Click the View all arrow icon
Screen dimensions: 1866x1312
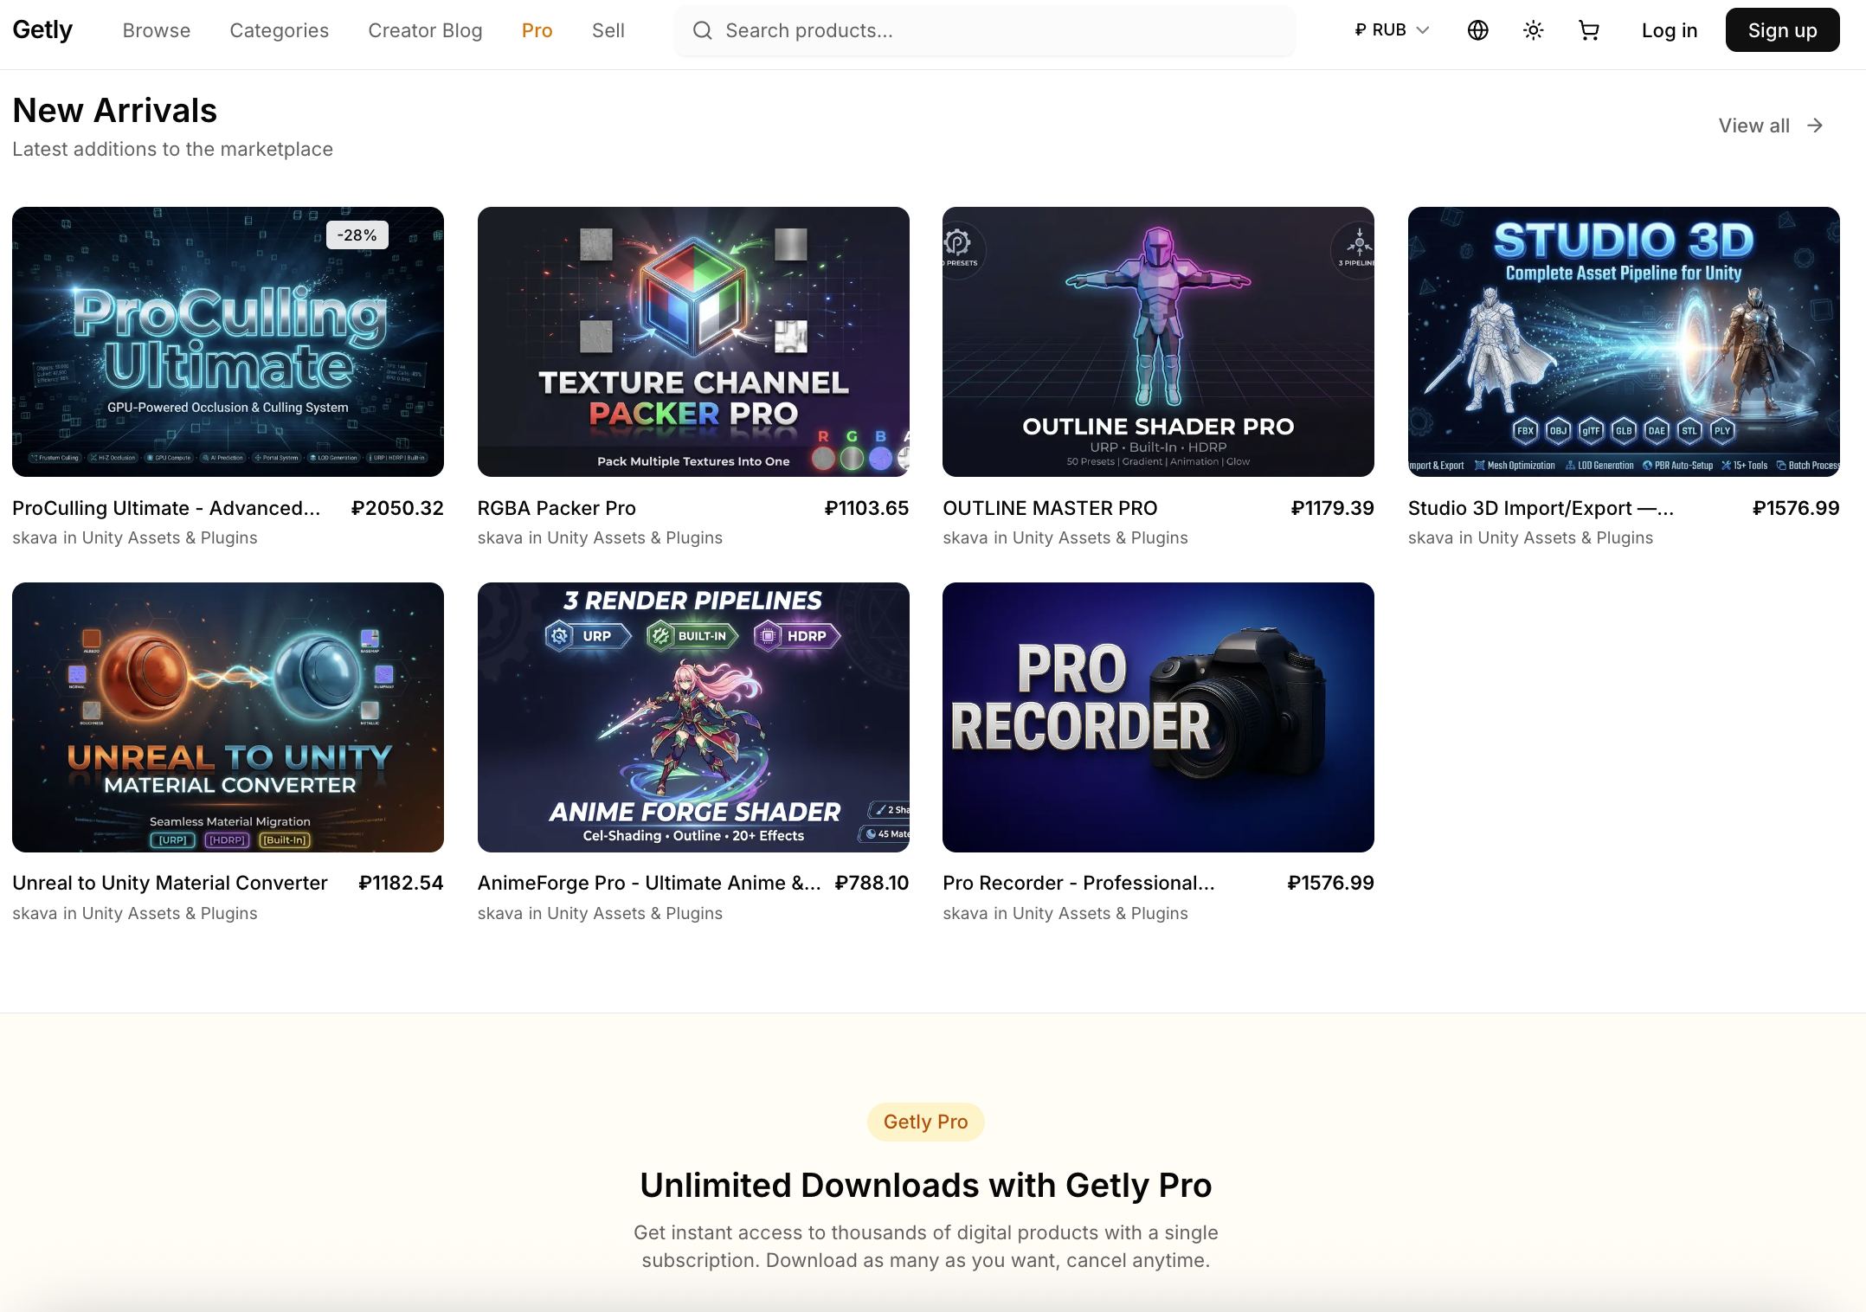1815,125
